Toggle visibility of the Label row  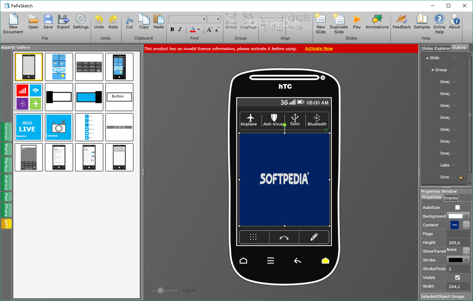pyautogui.click(x=453, y=165)
